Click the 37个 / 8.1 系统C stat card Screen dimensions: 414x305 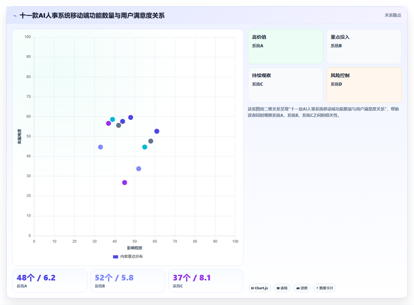pos(206,281)
